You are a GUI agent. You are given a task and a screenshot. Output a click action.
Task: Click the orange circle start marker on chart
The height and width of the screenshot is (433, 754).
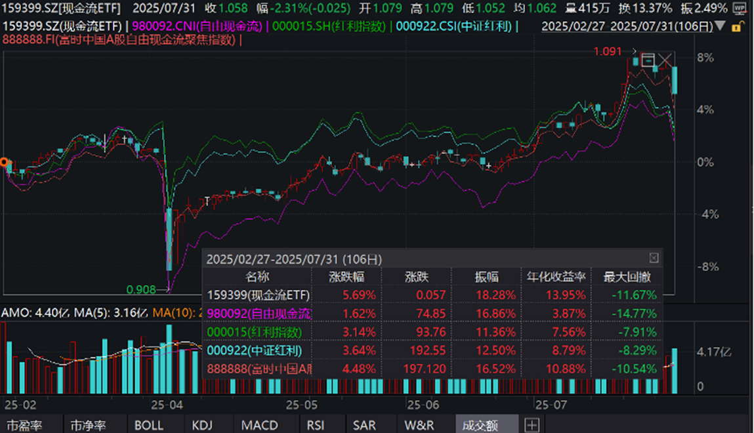click(4, 162)
